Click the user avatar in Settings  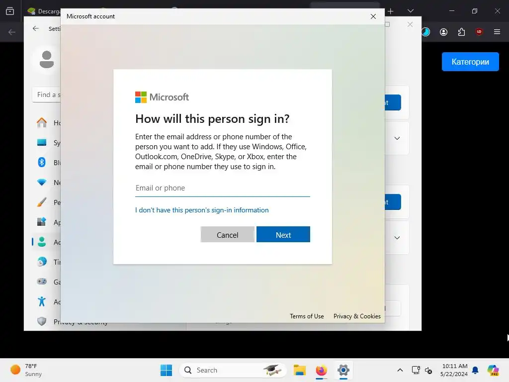click(47, 60)
